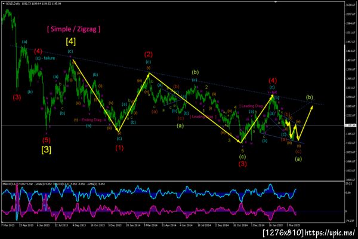This screenshot has width=358, height=239.
Task: Click red '(4)' label beside '(c) - failure'
Action: [x=38, y=51]
